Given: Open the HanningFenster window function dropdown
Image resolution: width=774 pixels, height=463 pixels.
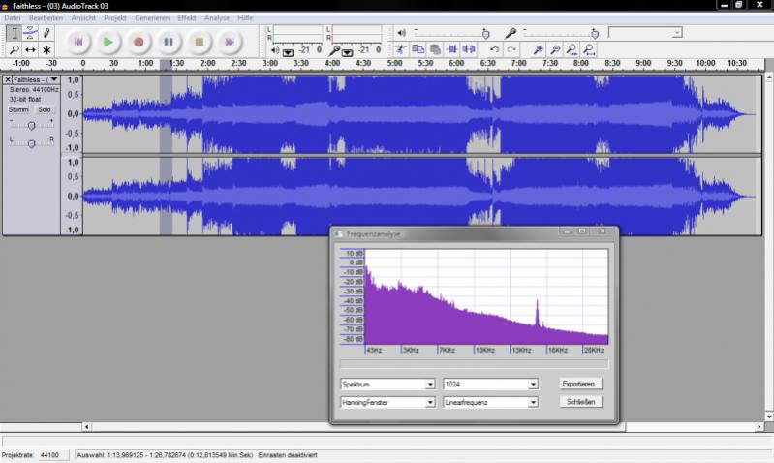Looking at the screenshot, I should pos(387,402).
